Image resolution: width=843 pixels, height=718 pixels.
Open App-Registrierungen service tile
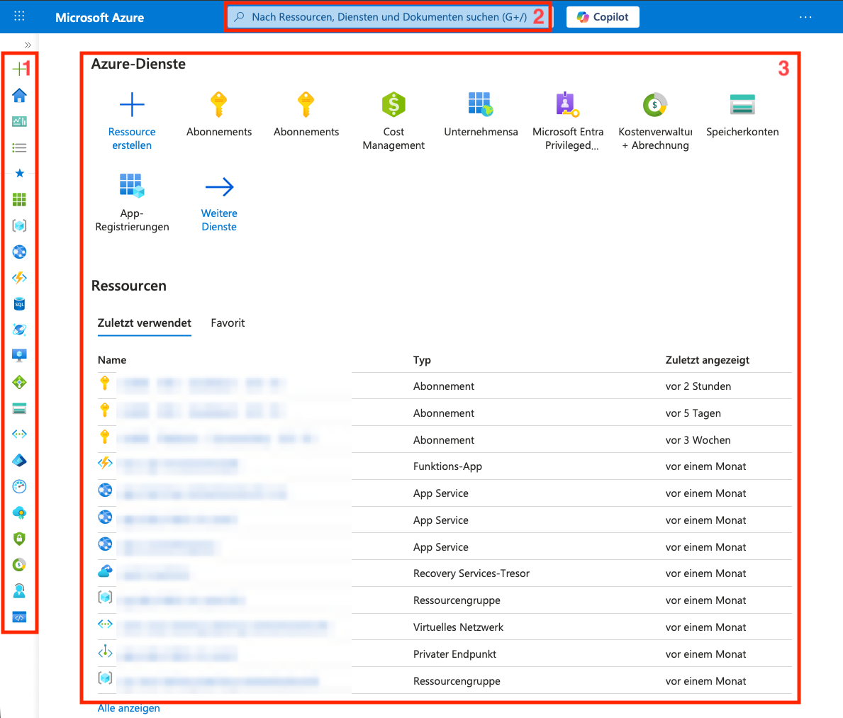pos(132,187)
